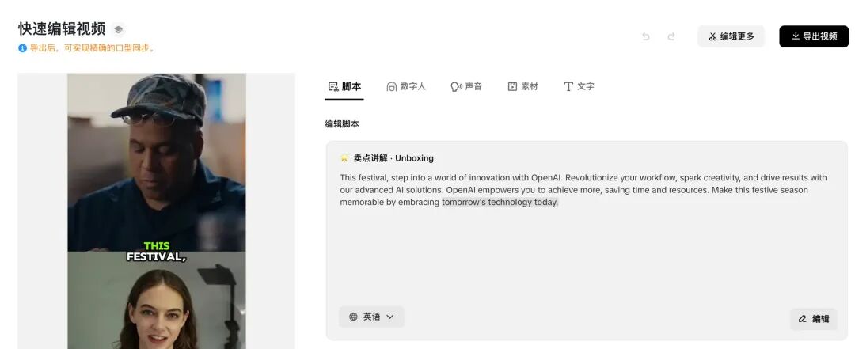The image size is (855, 349).
Task: Click the scissors icon in 编辑更多
Action: 712,36
